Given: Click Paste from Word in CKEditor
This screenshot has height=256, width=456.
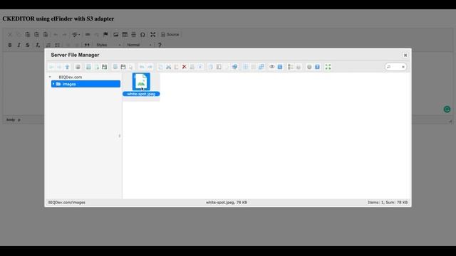Looking at the screenshot, I should (46, 35).
